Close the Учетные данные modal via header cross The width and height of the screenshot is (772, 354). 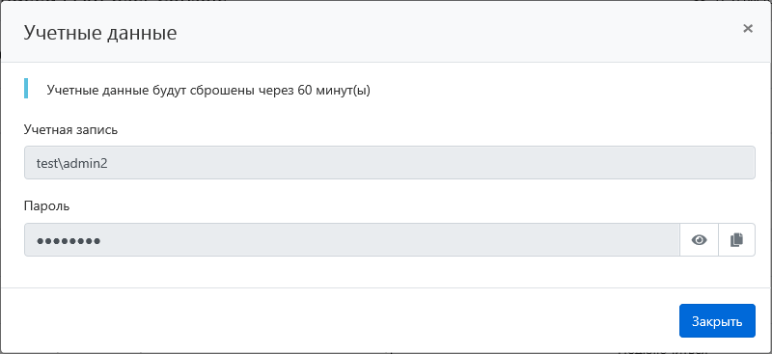click(x=748, y=29)
